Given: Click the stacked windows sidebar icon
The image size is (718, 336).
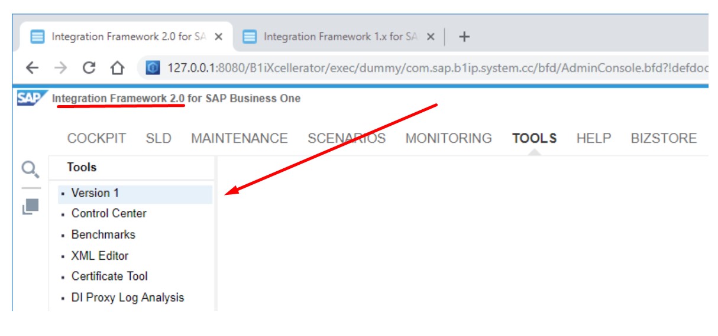Looking at the screenshot, I should pyautogui.click(x=31, y=207).
